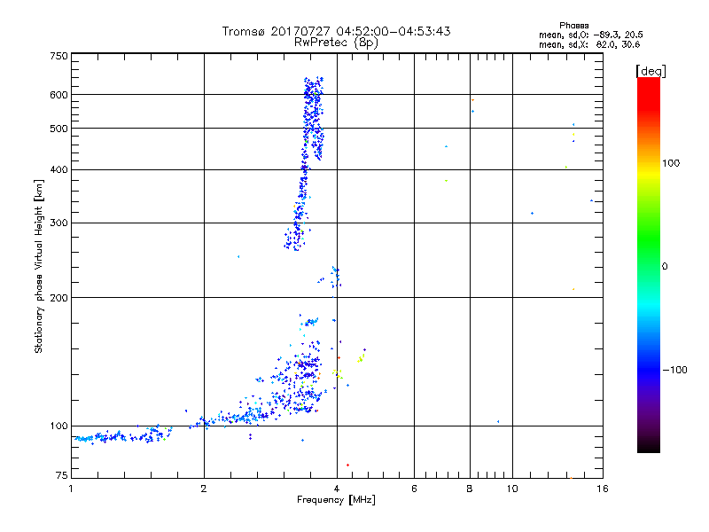Click the plot title 'Tromsø 20170727 04:52:00-04:53:43'

(x=336, y=31)
